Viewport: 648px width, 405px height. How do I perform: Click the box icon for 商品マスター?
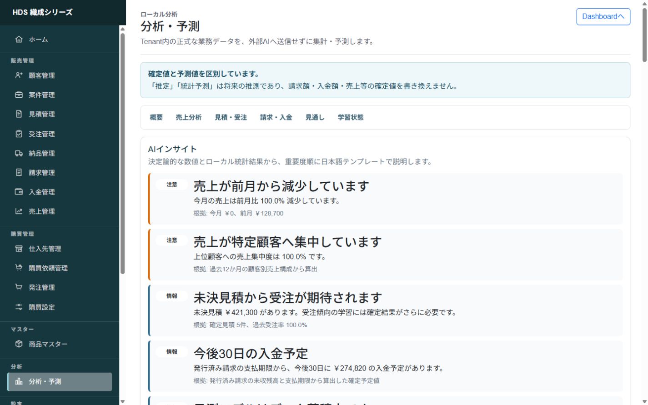(19, 344)
